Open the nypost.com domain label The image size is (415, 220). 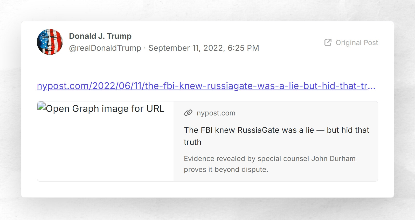point(216,113)
